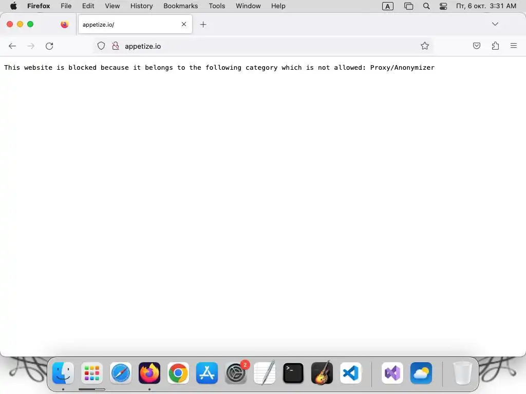Open Firefox View pinned icon

(x=64, y=24)
